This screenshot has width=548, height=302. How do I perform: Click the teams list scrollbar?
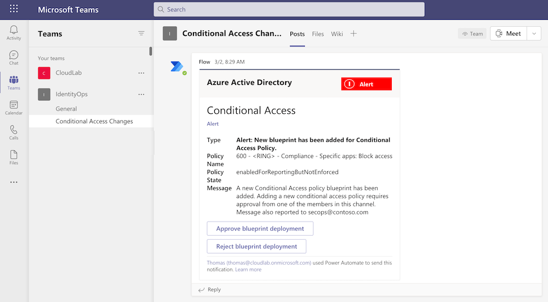pyautogui.click(x=151, y=51)
